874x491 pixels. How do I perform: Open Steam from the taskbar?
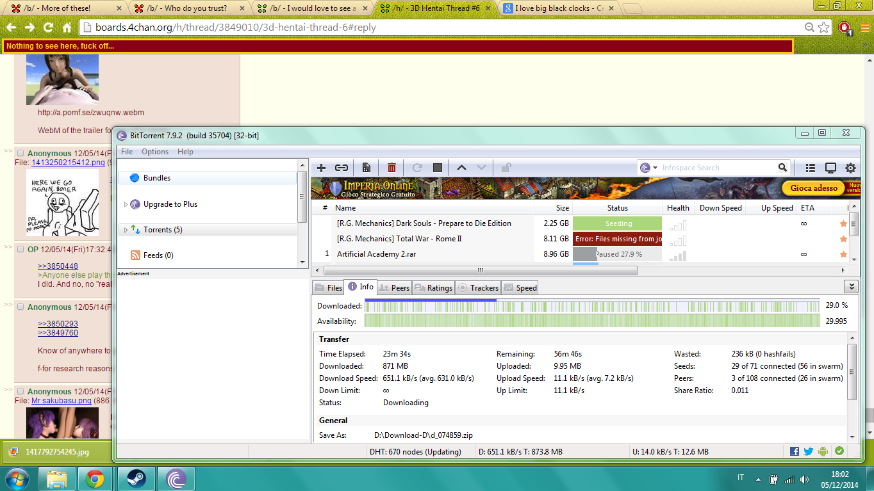coord(135,478)
